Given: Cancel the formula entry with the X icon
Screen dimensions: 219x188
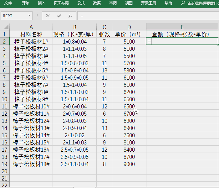Looking at the screenshot, I should tap(48, 16).
